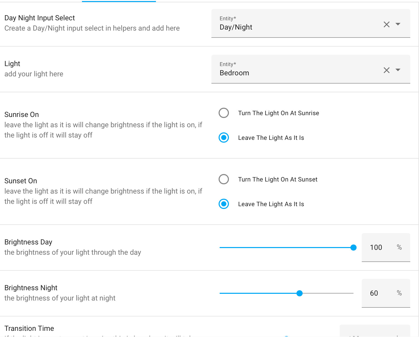Click the Brightness Night slider handle

(300, 293)
